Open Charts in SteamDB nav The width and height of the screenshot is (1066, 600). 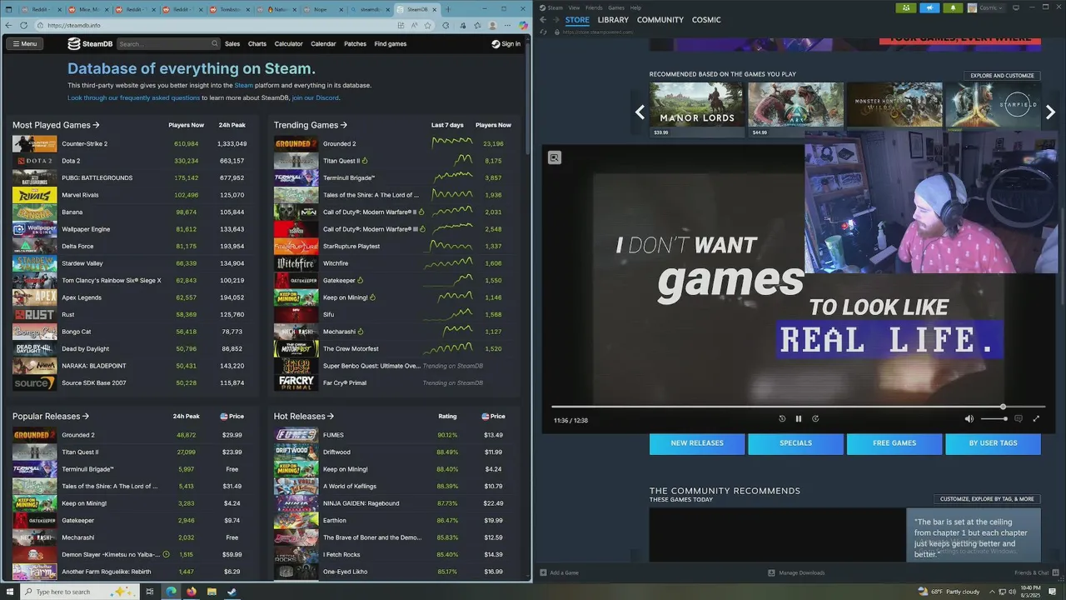click(x=257, y=43)
